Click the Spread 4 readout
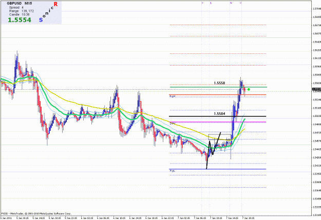 click(x=16, y=8)
